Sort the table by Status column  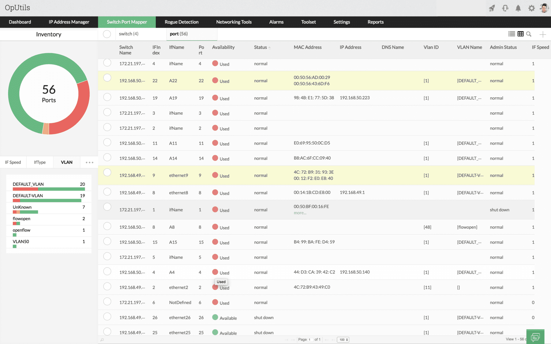(261, 47)
